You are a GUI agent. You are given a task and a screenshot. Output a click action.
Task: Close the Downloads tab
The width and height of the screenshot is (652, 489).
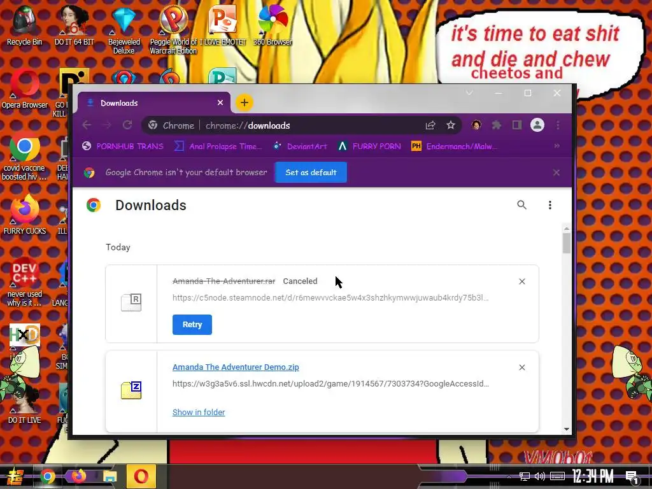coord(220,103)
